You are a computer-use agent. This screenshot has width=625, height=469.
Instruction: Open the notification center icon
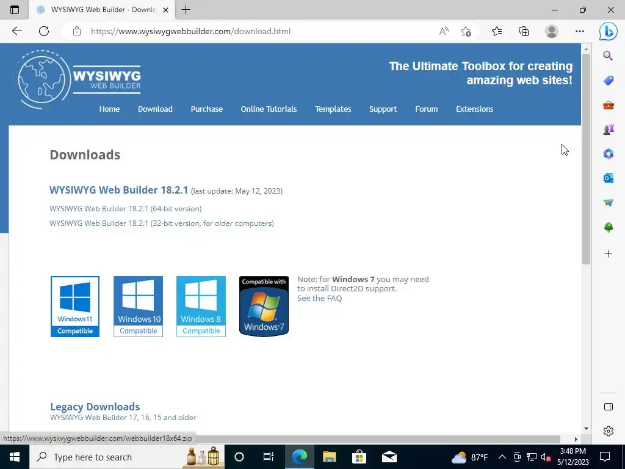(x=605, y=457)
